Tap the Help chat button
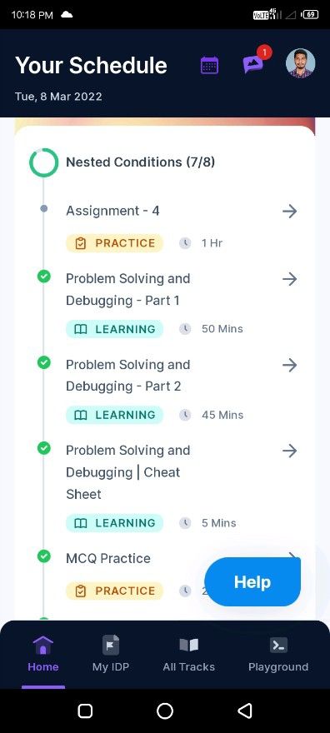This screenshot has width=330, height=733. tap(252, 581)
